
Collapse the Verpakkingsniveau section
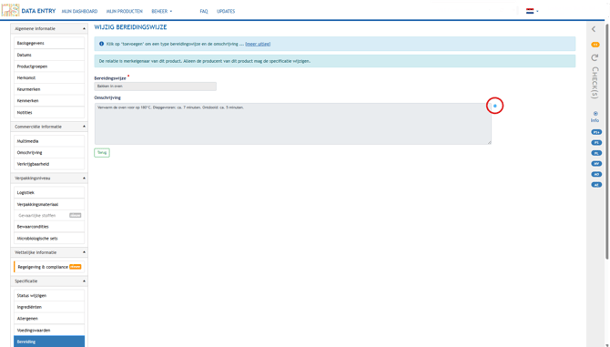tap(84, 179)
